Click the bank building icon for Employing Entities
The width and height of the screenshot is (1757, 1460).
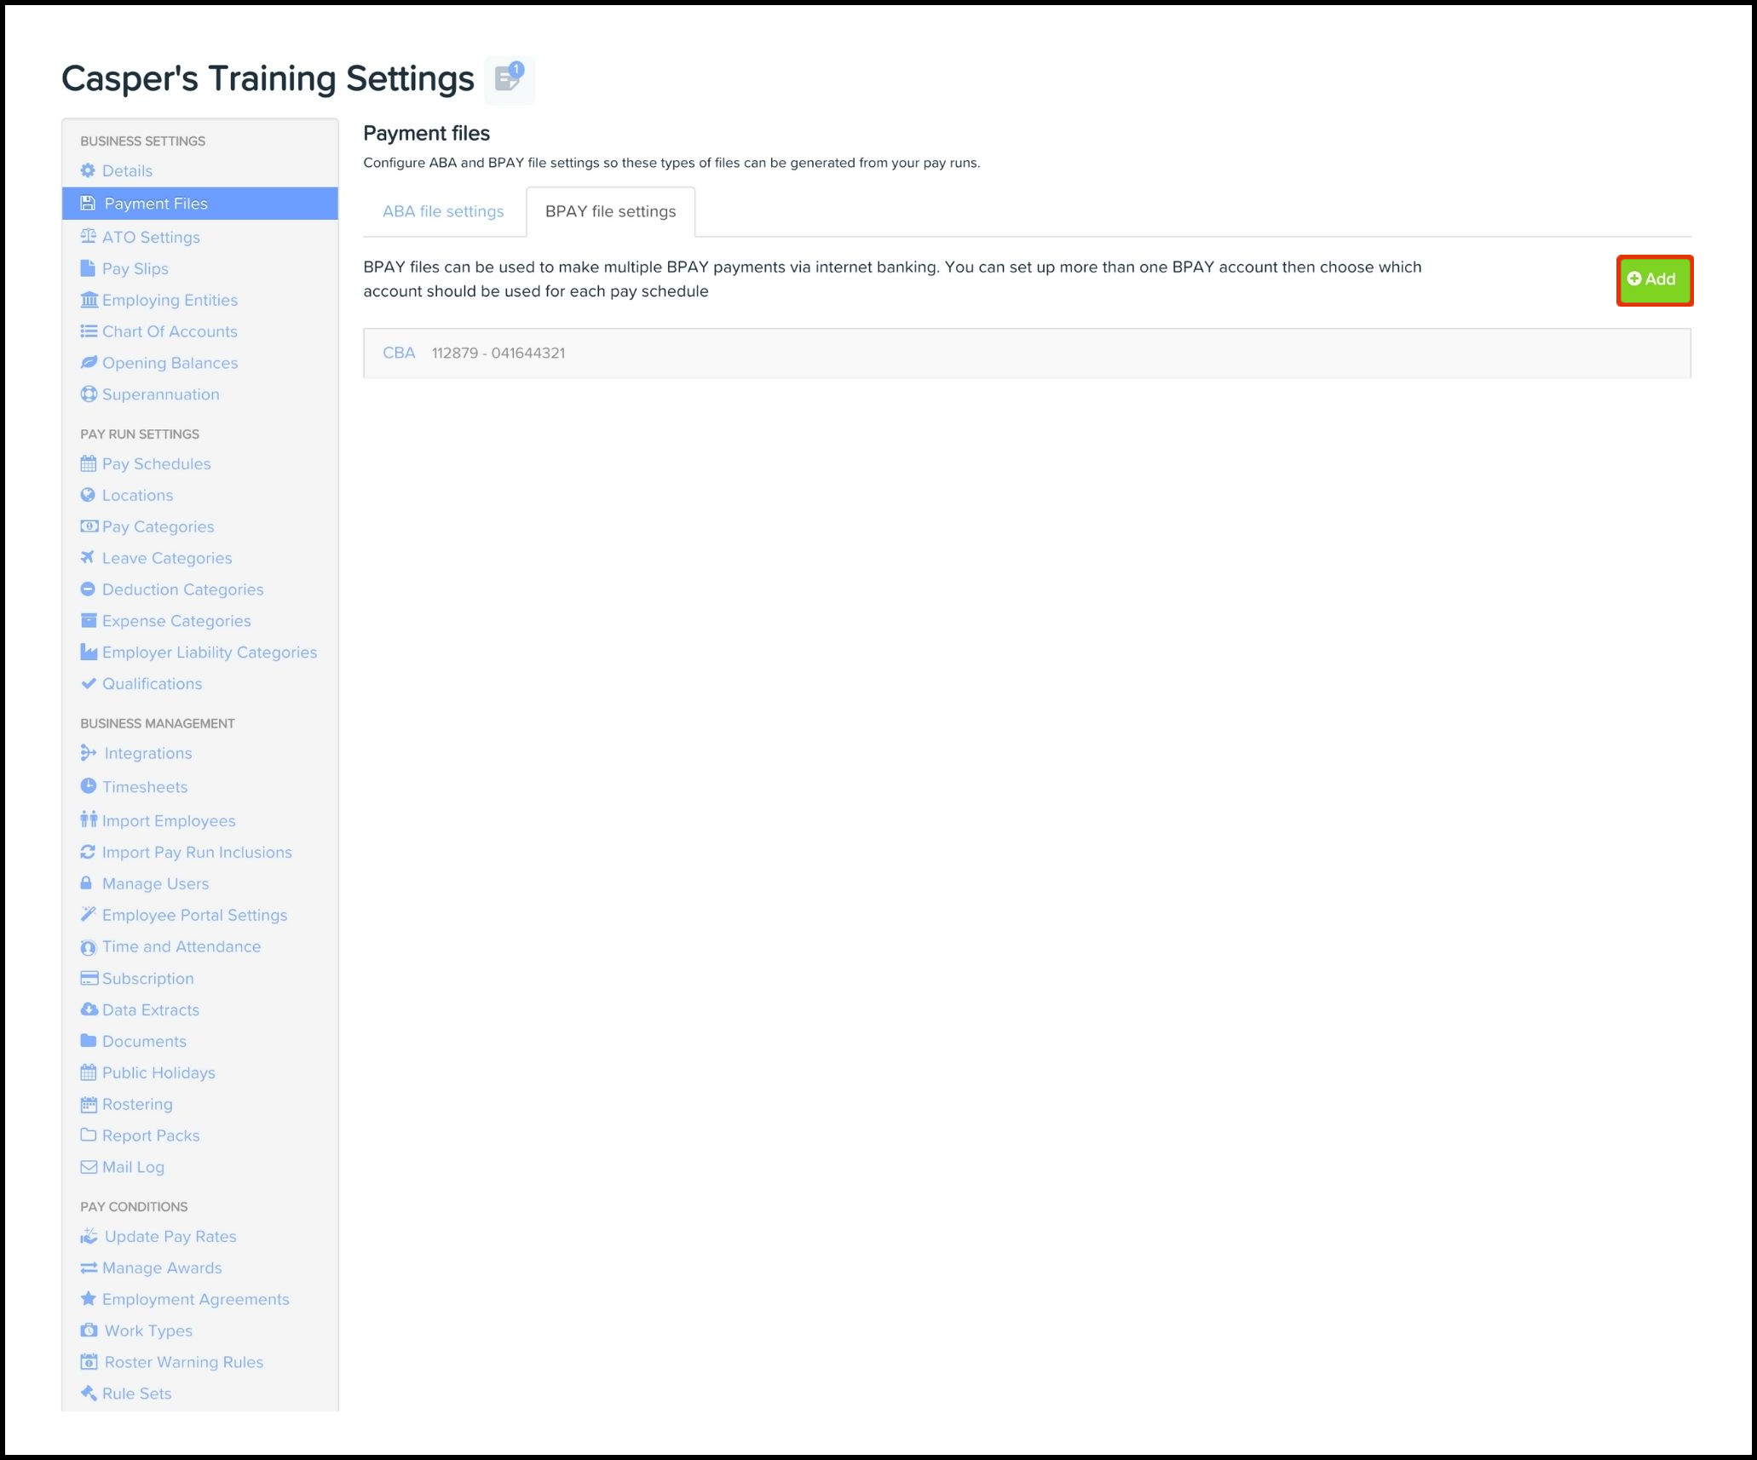pos(89,300)
